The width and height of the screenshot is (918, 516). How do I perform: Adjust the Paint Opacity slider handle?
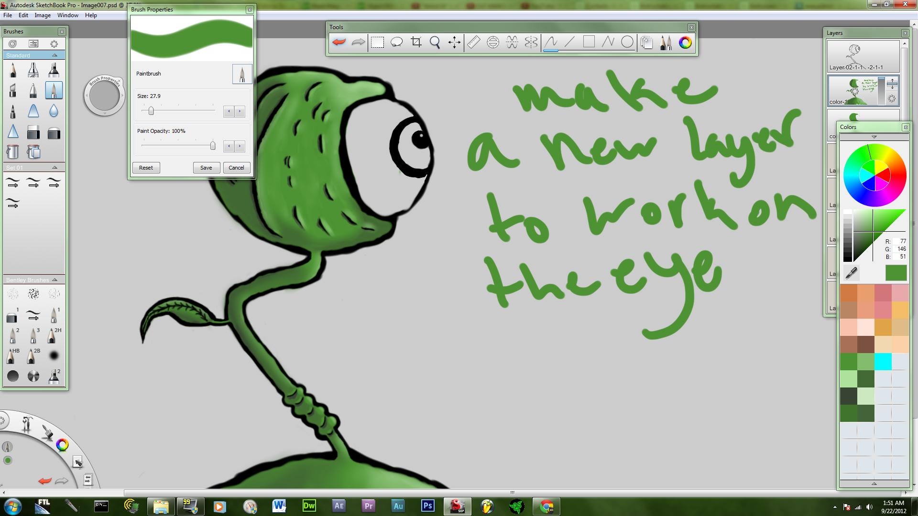tap(213, 146)
